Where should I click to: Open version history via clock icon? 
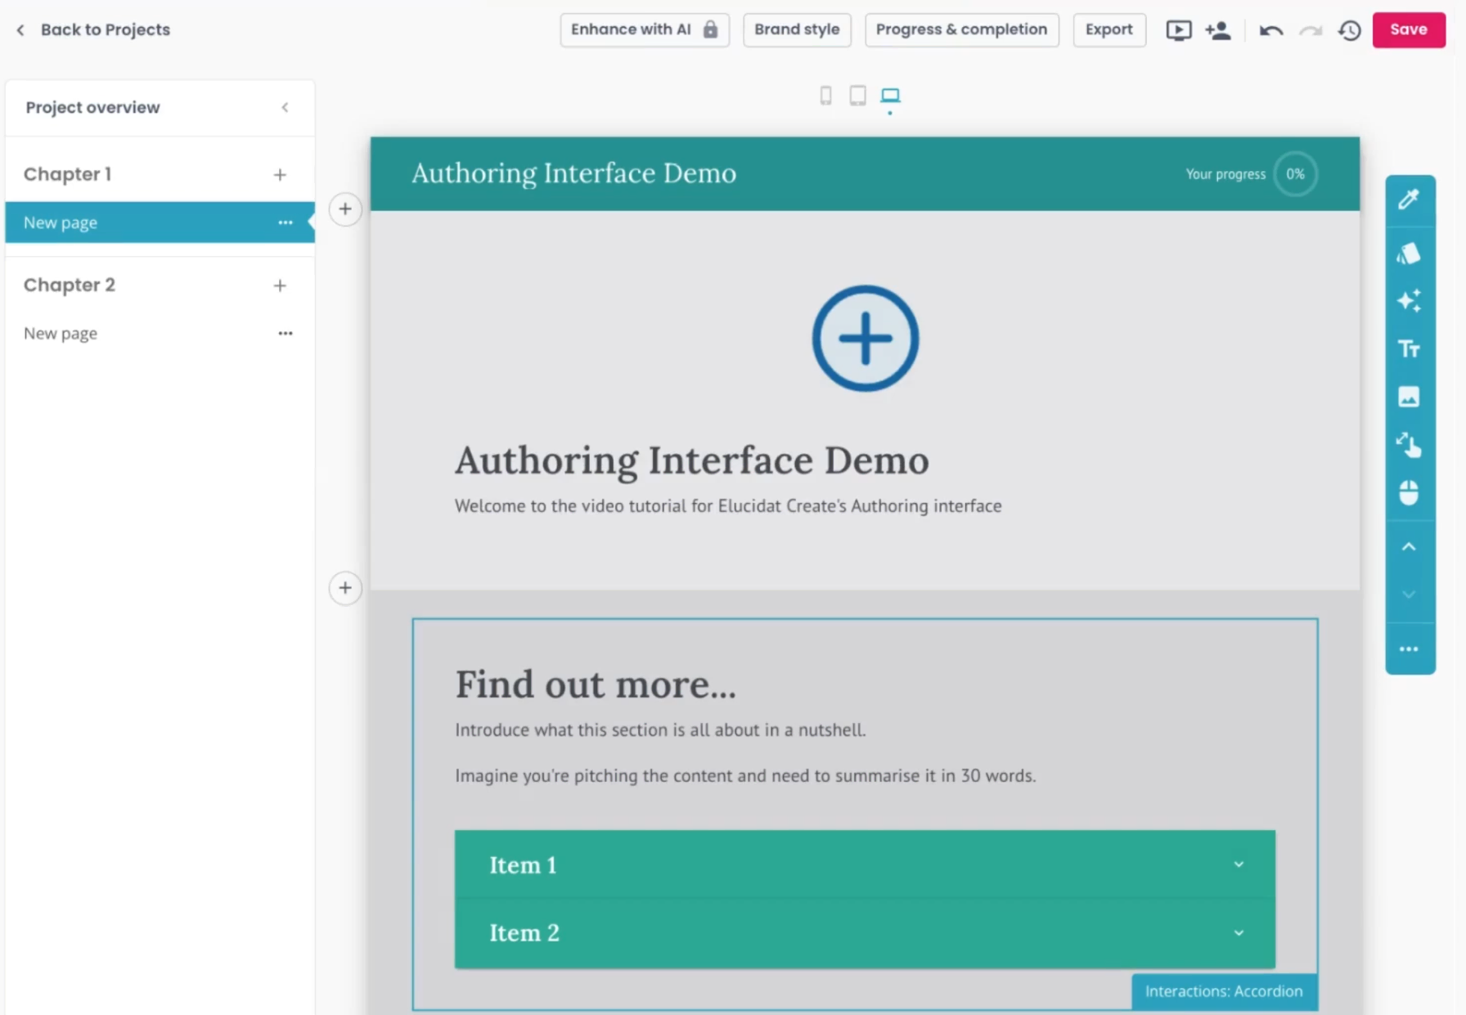click(x=1349, y=29)
